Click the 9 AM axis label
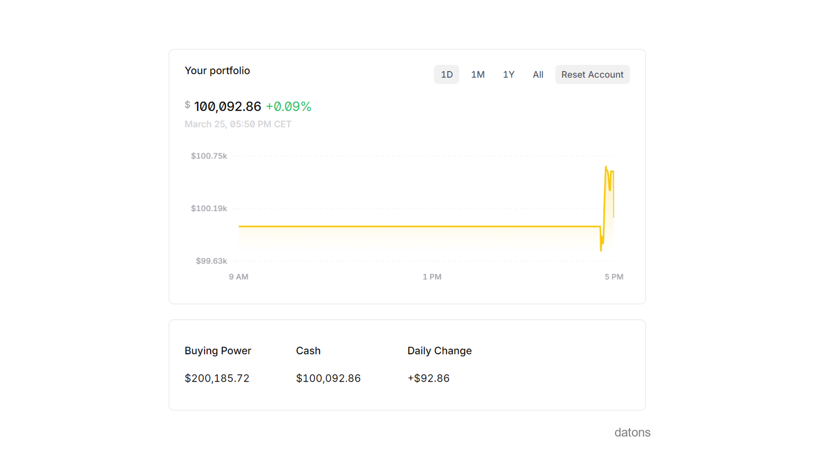The width and height of the screenshot is (814, 458). [239, 276]
